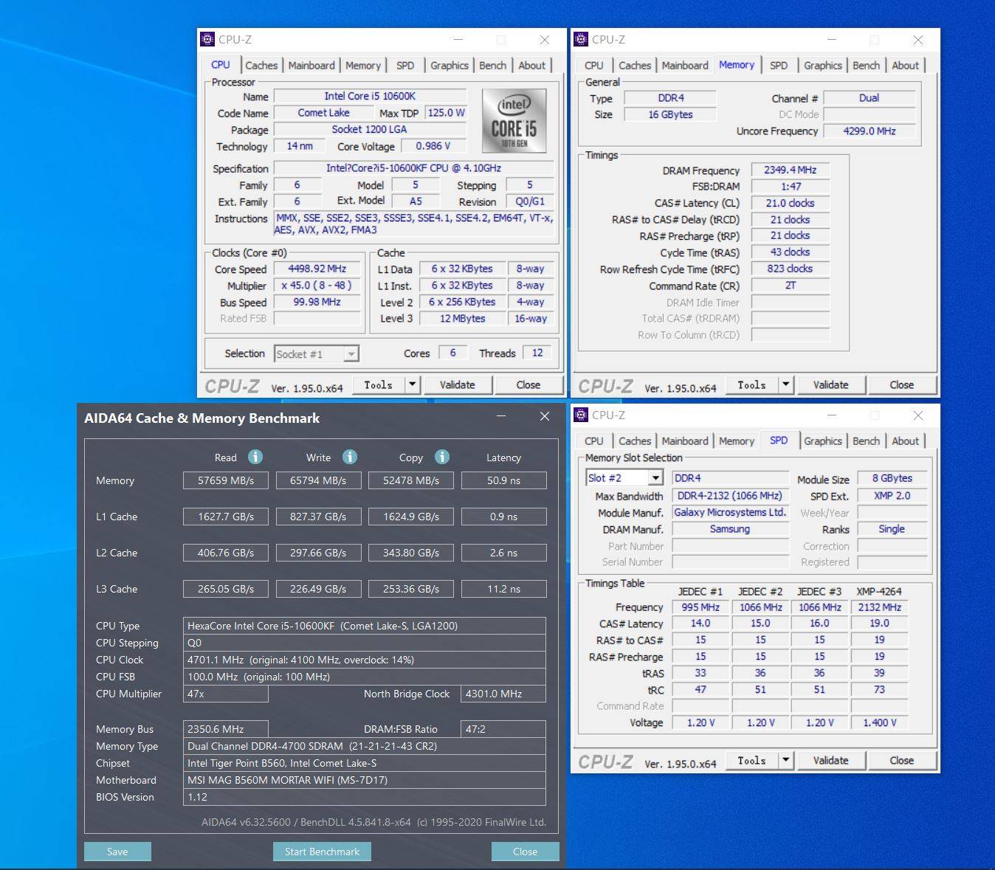Click Memory Write value 65794 MB/s
This screenshot has height=870, width=995.
[x=318, y=480]
